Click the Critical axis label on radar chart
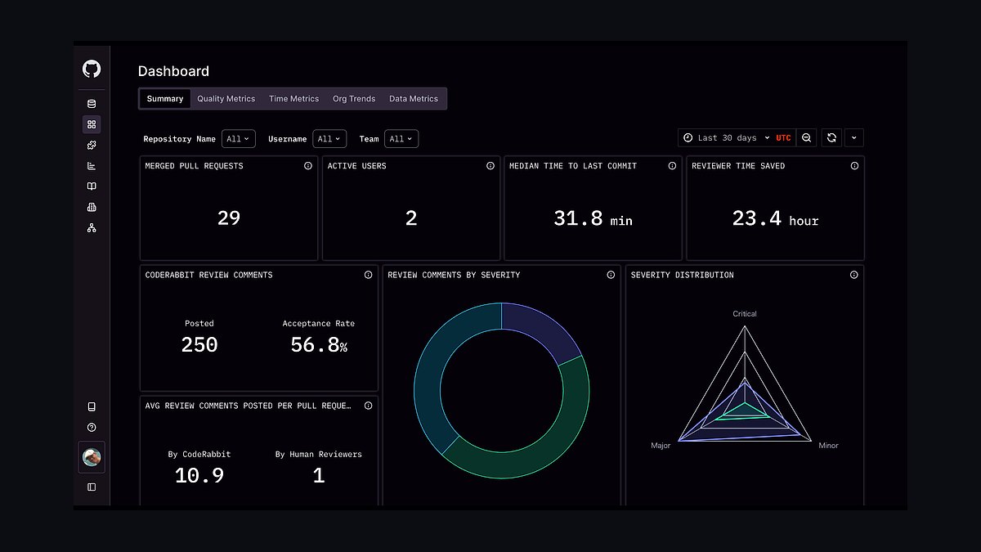 click(745, 314)
